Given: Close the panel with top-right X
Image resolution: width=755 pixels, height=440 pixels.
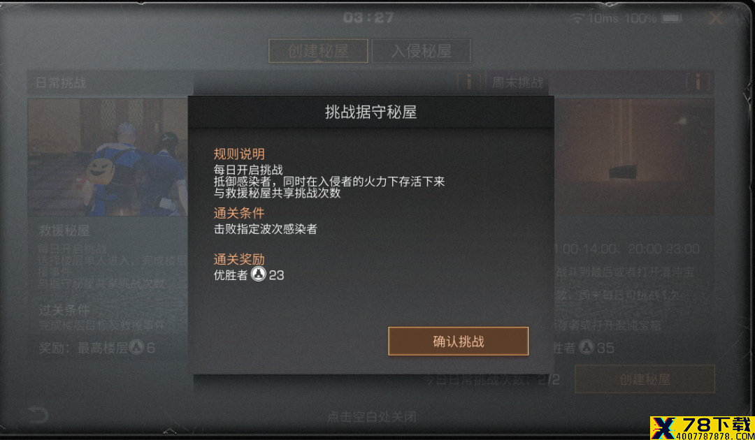Looking at the screenshot, I should [716, 18].
